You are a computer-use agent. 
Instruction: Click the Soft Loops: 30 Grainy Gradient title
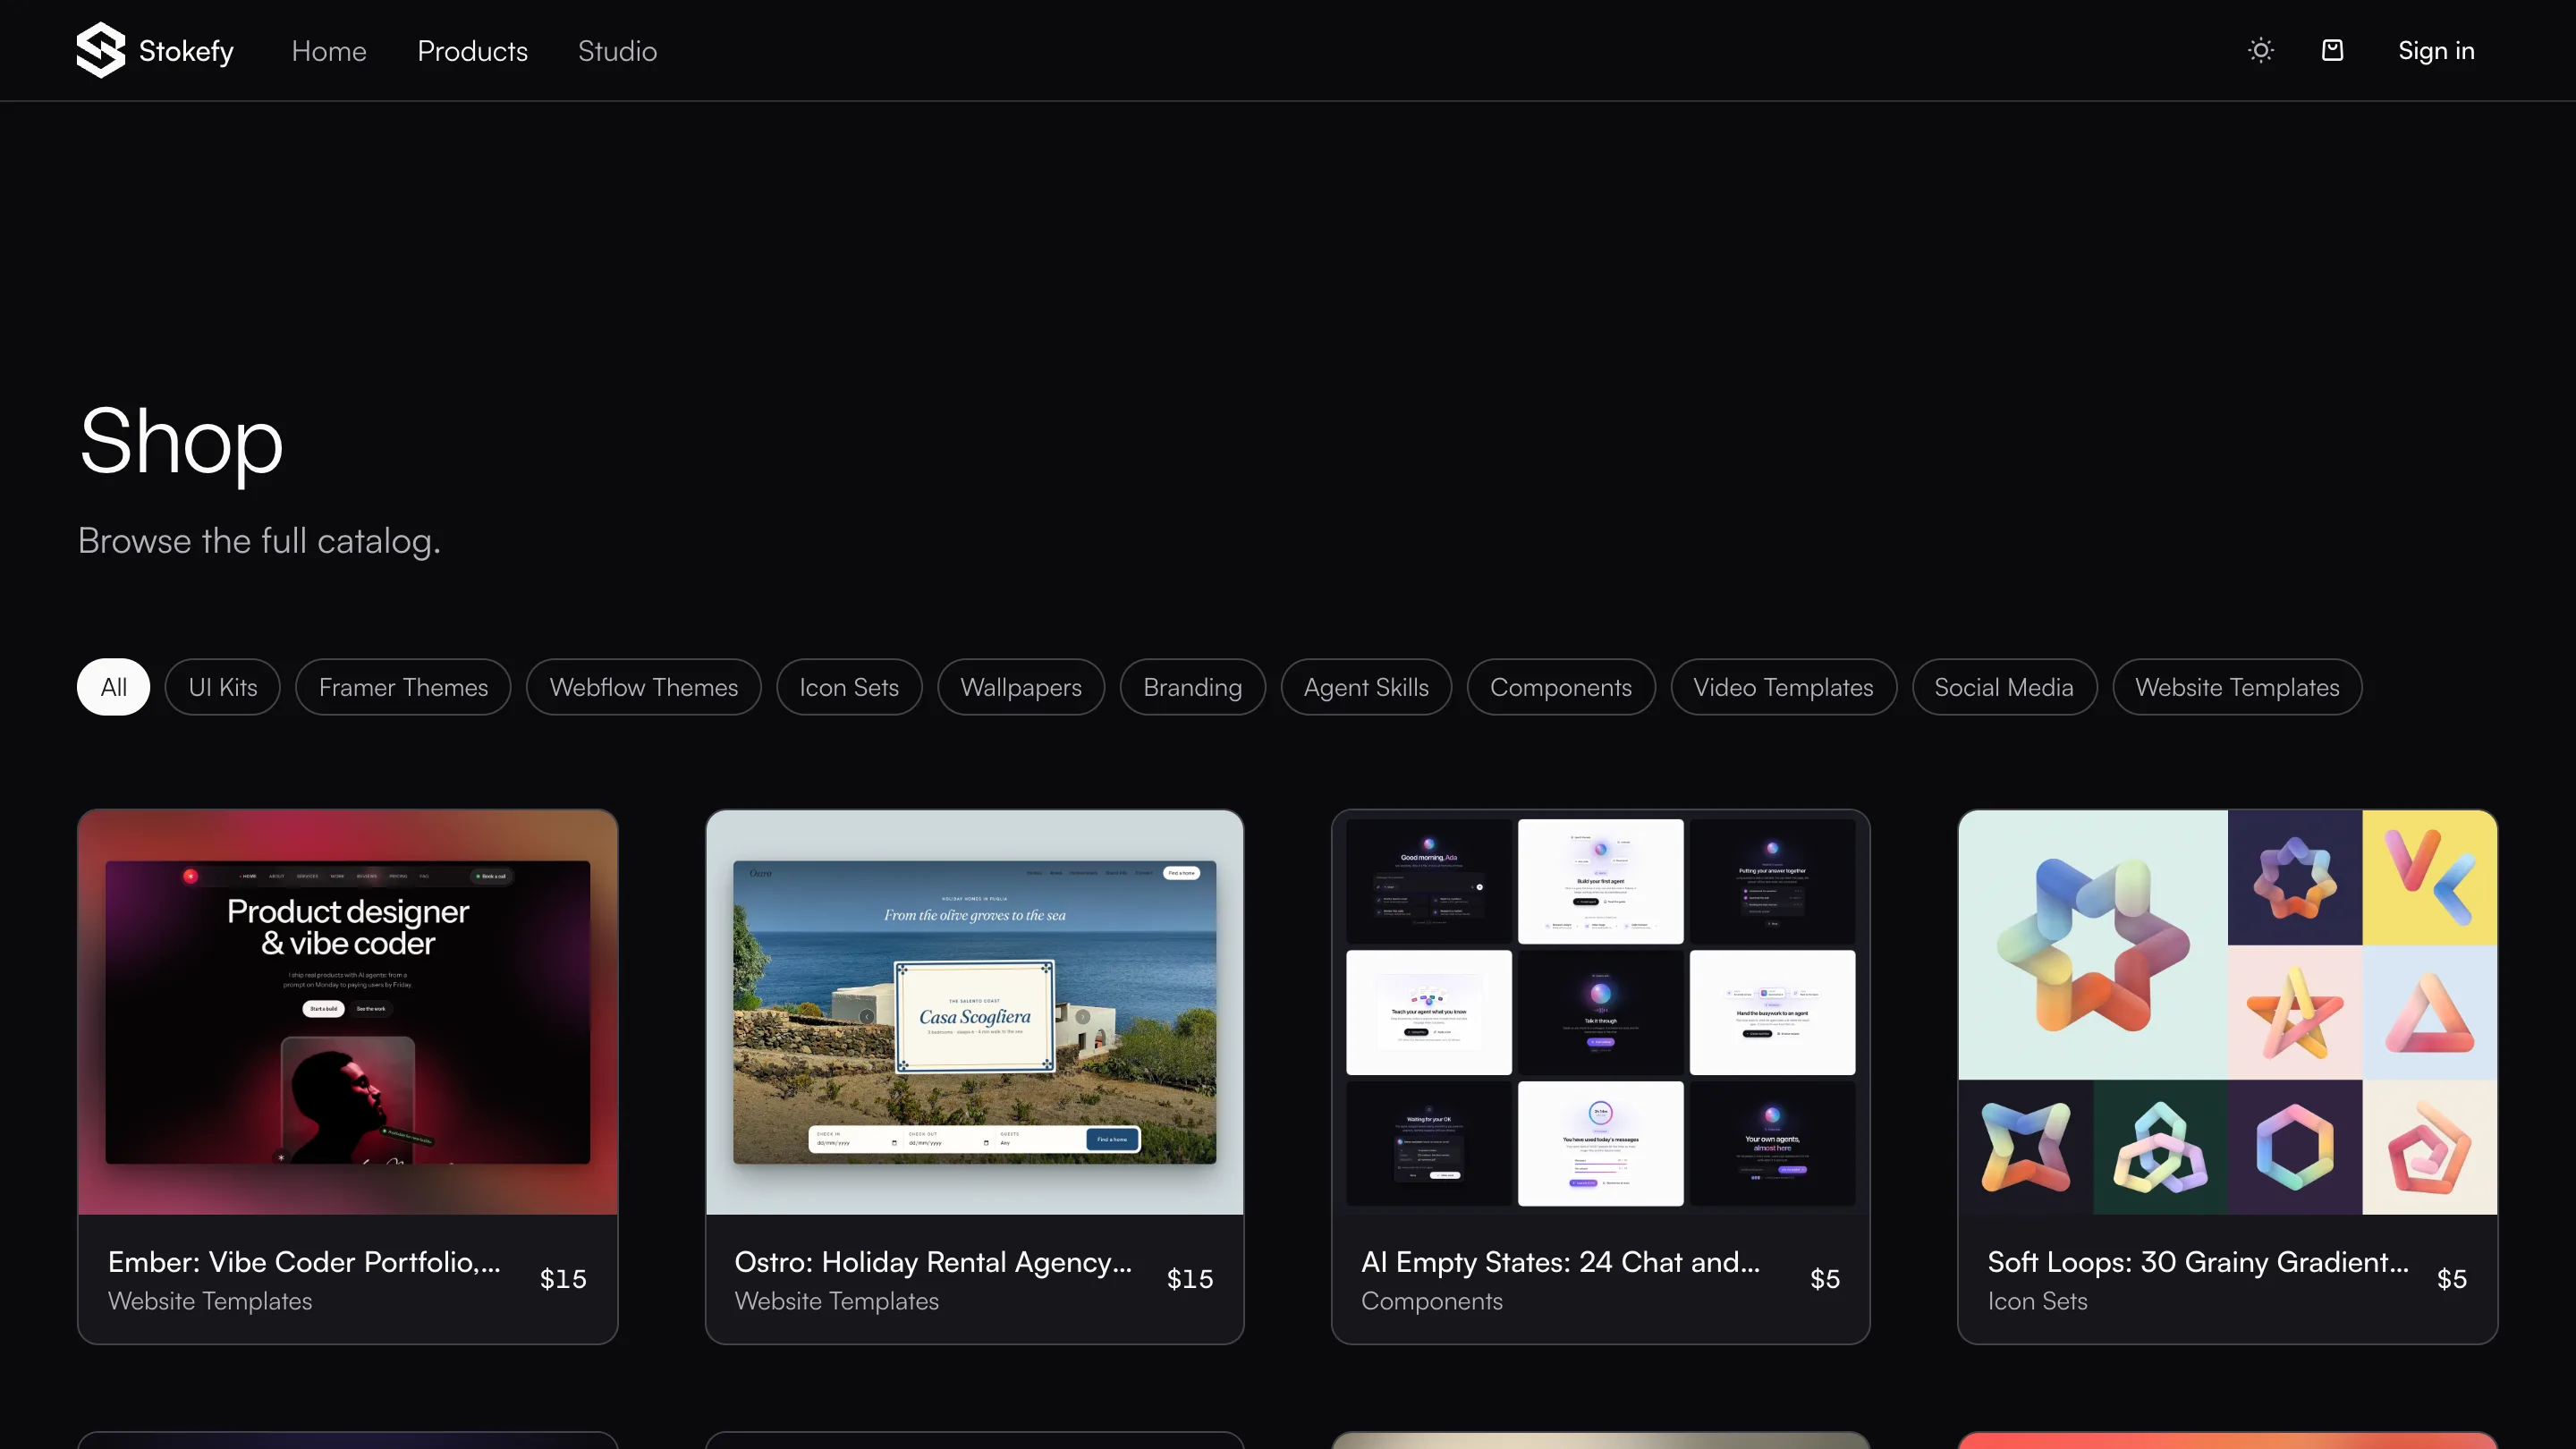pos(2198,1262)
